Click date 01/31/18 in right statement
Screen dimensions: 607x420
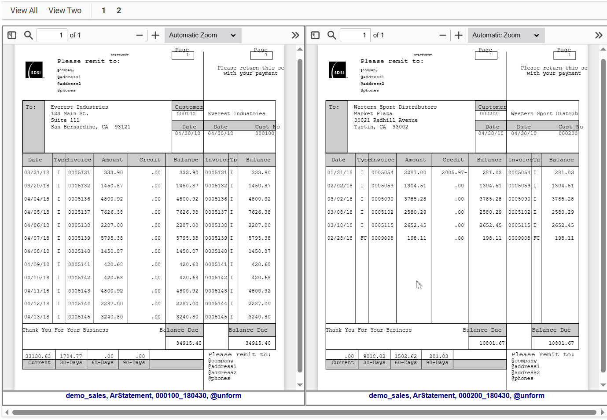340,173
